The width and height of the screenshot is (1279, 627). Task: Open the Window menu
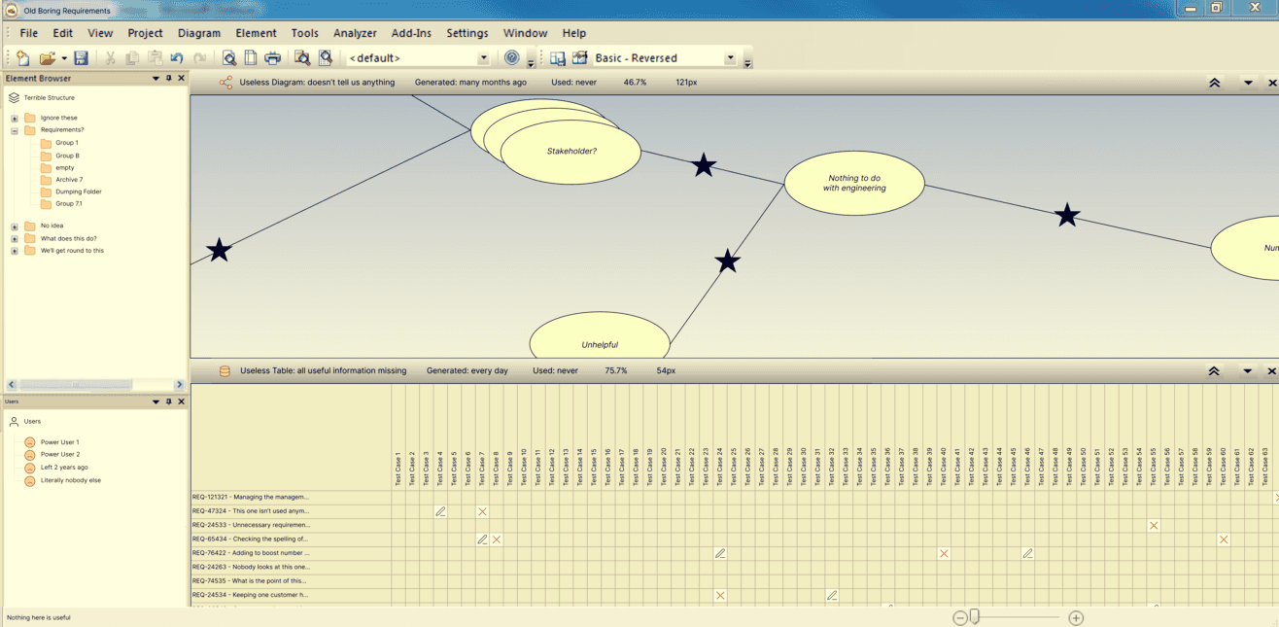[526, 33]
